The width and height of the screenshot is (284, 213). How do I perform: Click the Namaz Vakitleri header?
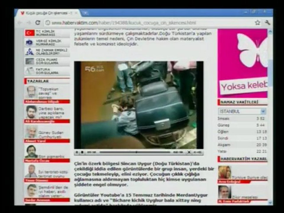242,102
